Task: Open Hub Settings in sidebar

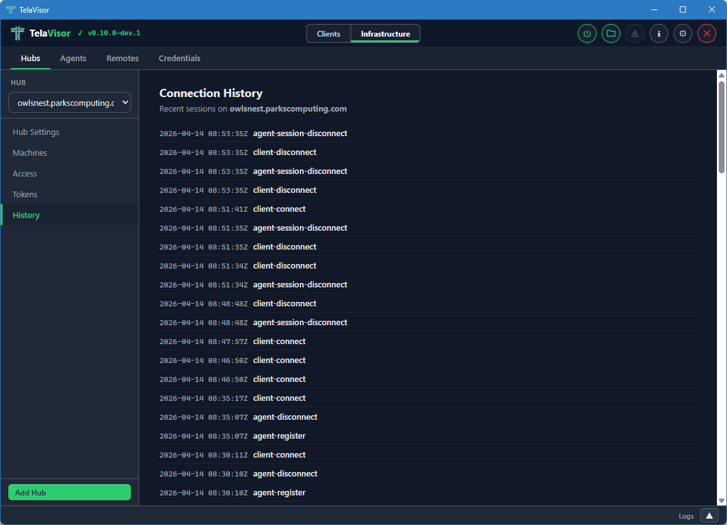Action: [36, 132]
